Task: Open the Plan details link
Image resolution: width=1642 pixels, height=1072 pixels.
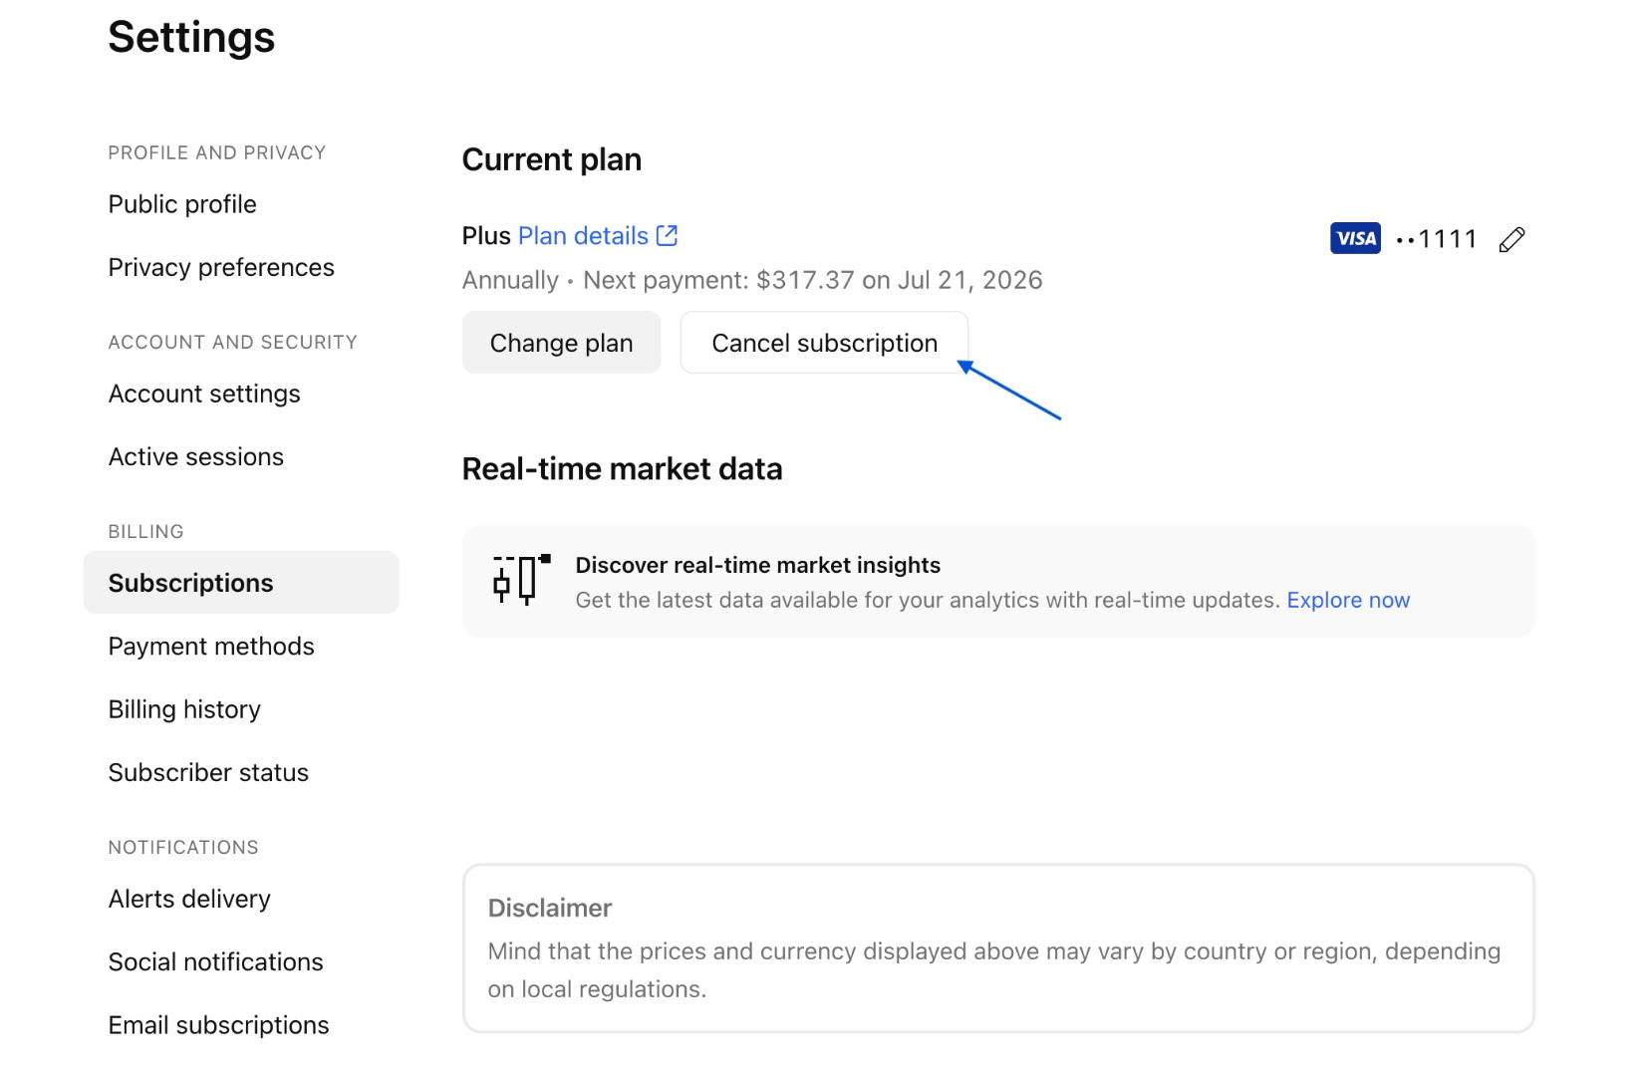Action: tap(583, 235)
